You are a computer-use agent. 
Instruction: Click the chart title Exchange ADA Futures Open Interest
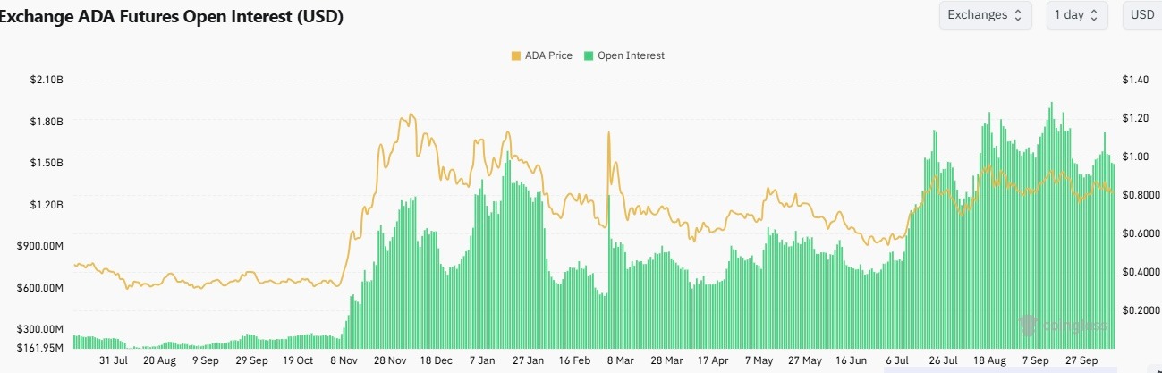(x=172, y=16)
